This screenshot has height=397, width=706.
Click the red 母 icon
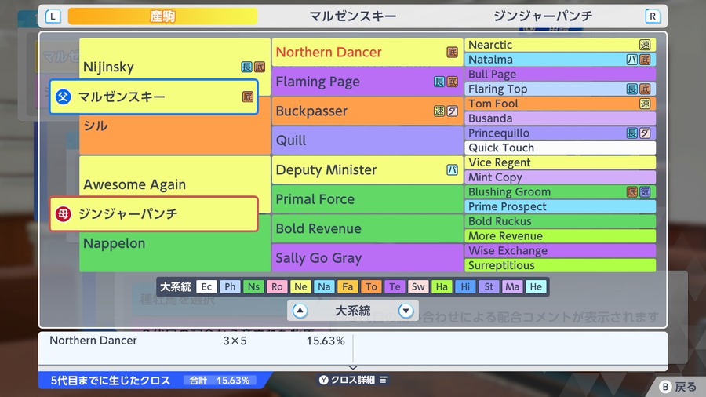click(x=63, y=214)
